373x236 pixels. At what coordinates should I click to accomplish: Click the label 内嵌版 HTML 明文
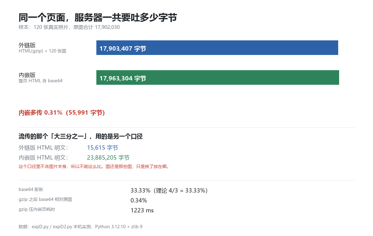pos(43,158)
